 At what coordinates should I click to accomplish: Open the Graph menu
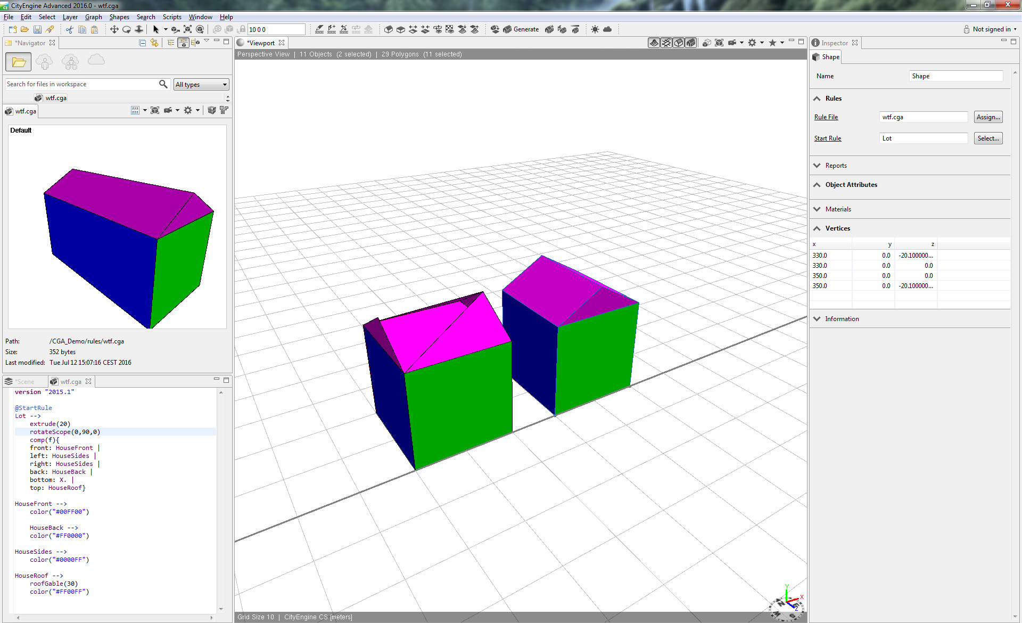[93, 17]
